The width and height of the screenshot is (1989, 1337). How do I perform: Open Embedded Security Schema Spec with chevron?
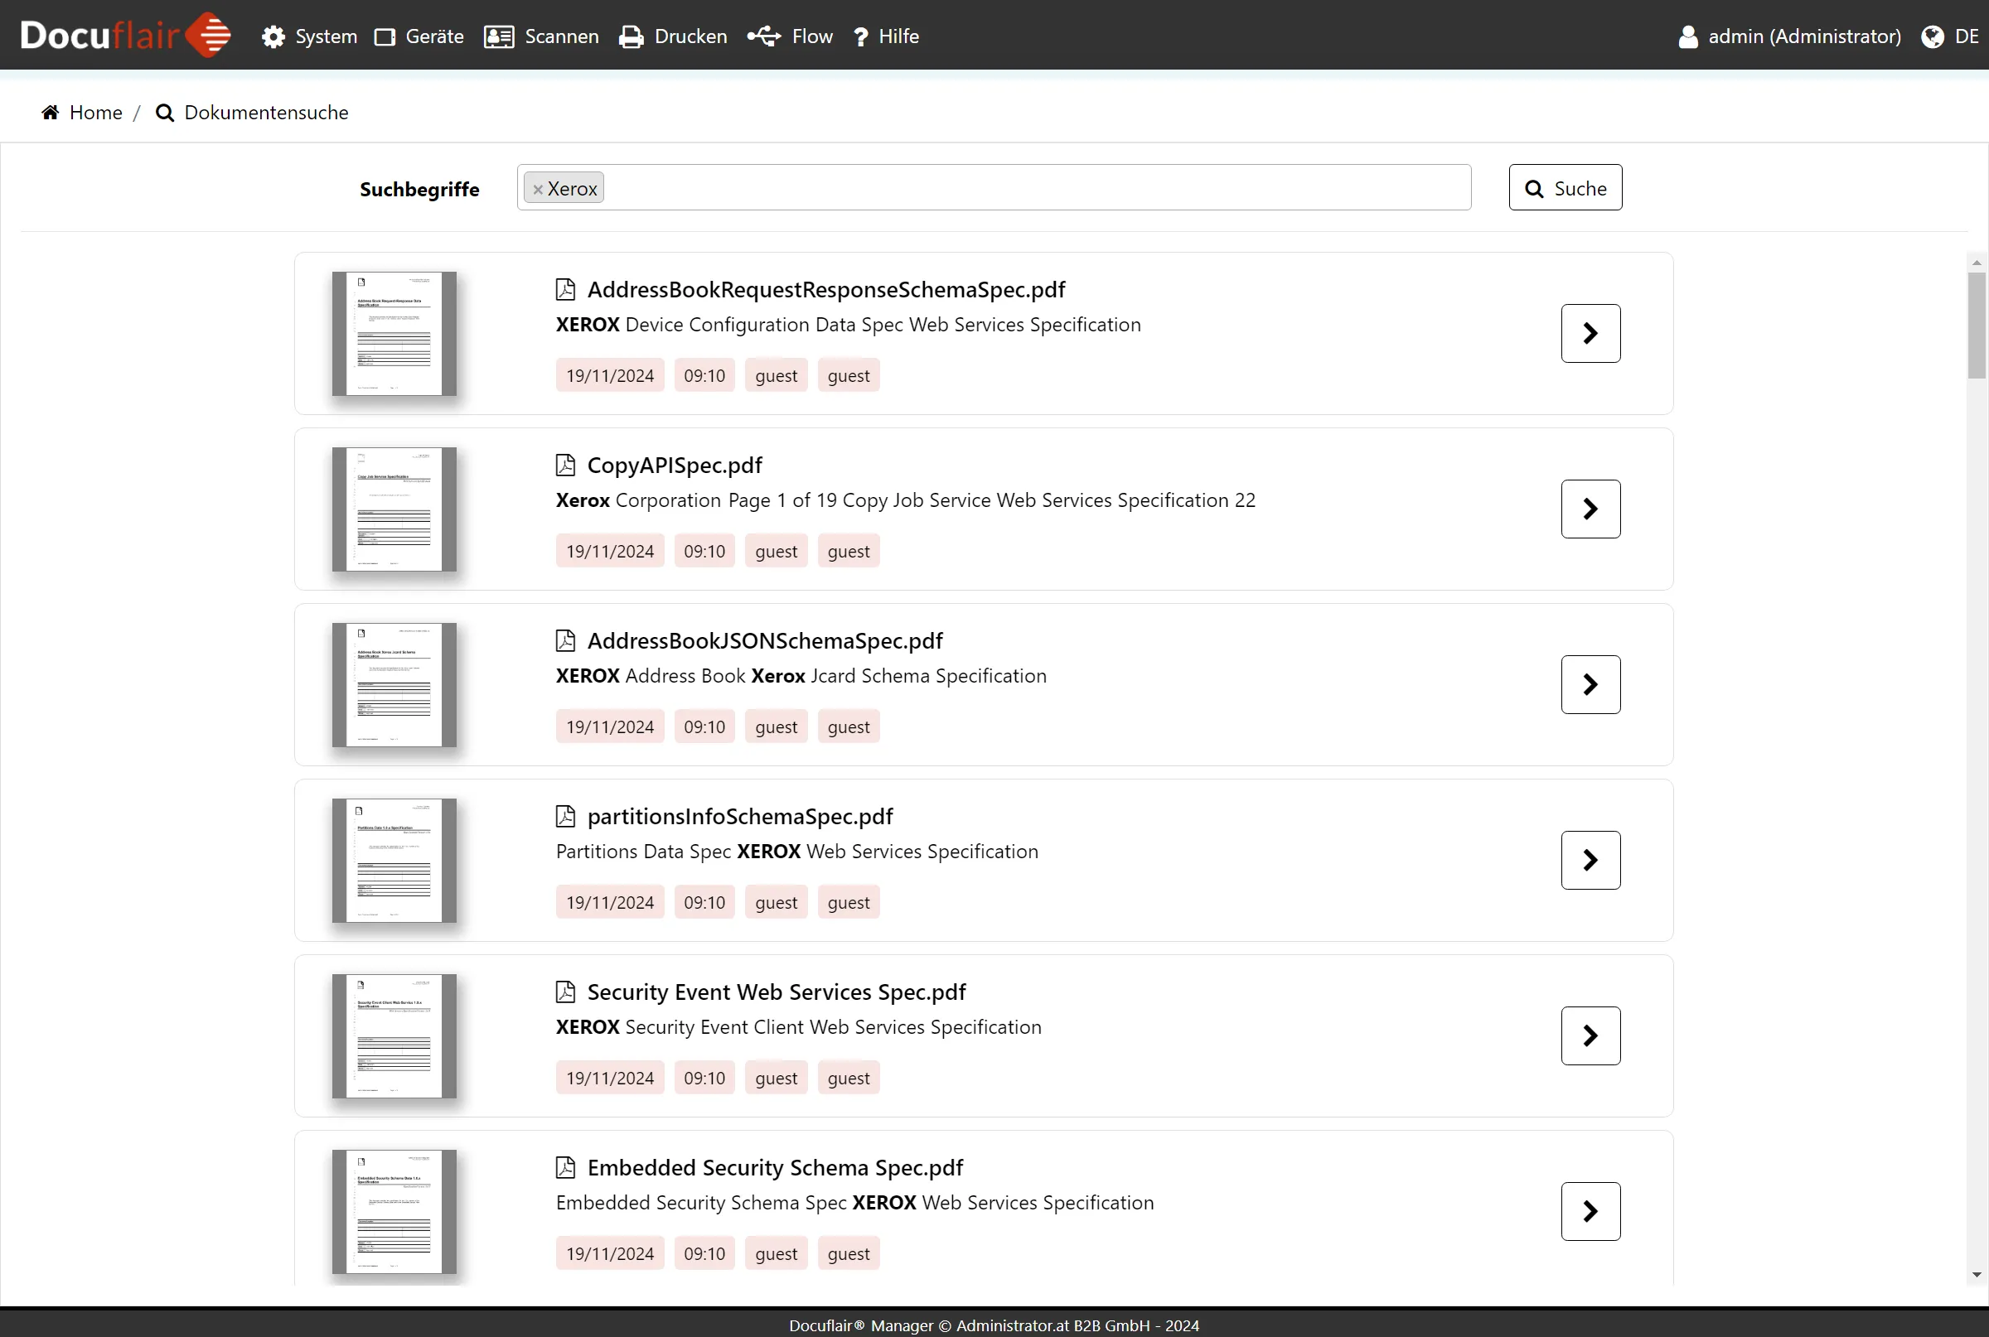[x=1590, y=1211]
